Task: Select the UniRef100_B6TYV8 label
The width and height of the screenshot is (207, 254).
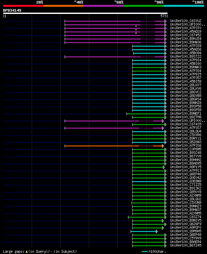Action: point(186,156)
